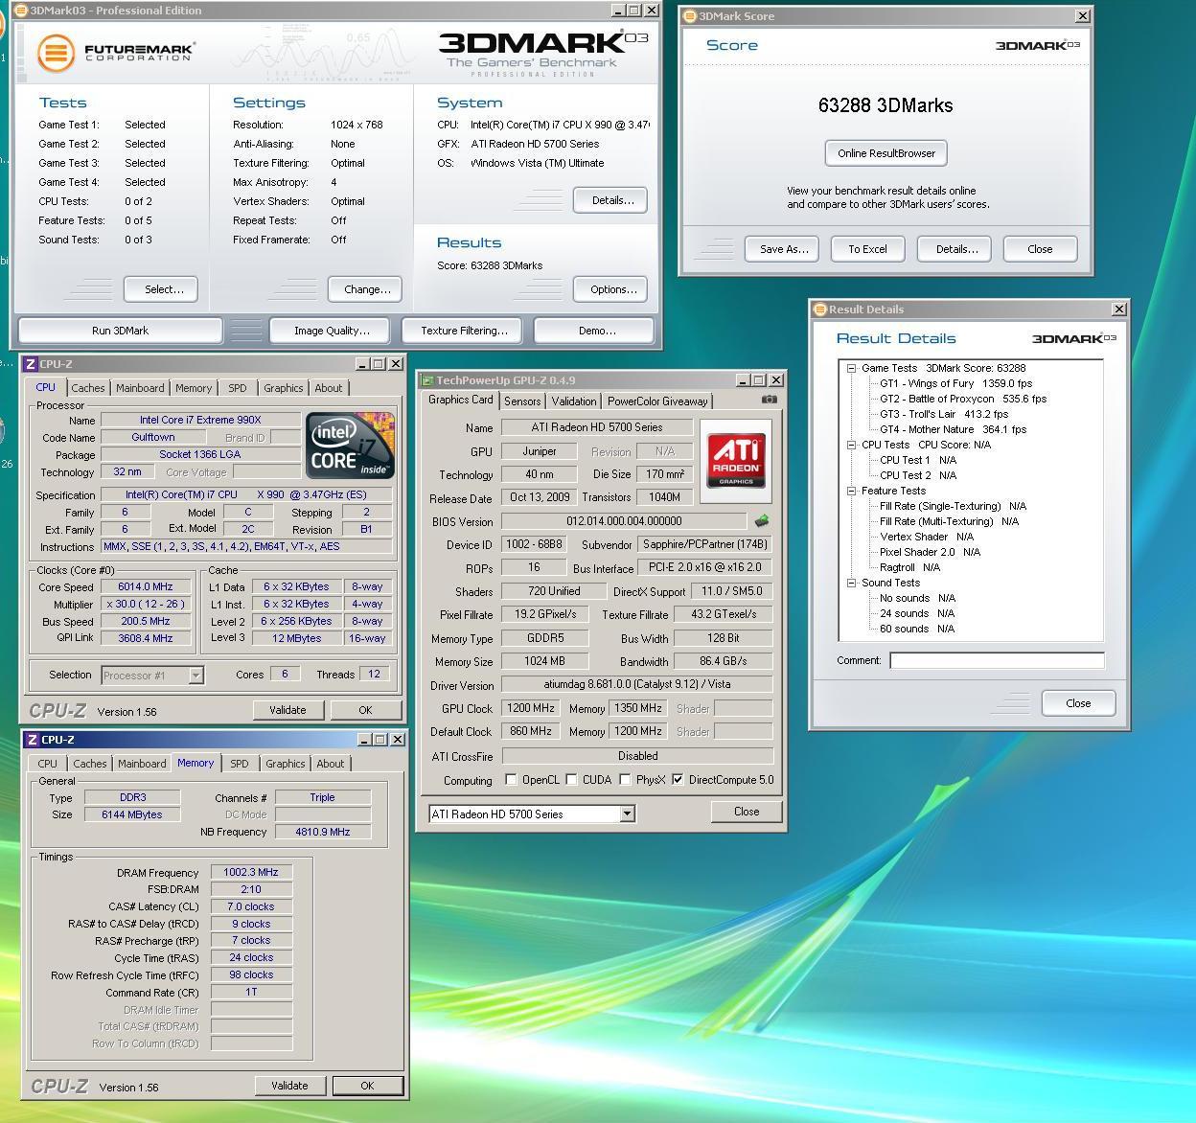This screenshot has width=1196, height=1123.
Task: Open Mainboard tab in top CPU-Z window
Action: point(140,388)
